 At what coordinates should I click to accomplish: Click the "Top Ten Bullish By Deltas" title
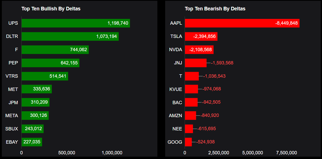point(51,9)
